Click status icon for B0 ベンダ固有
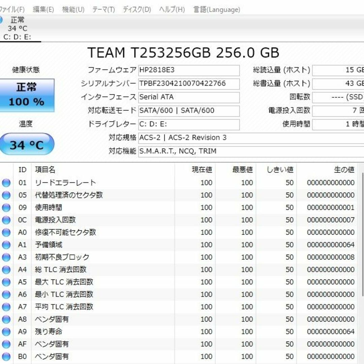 6,357
